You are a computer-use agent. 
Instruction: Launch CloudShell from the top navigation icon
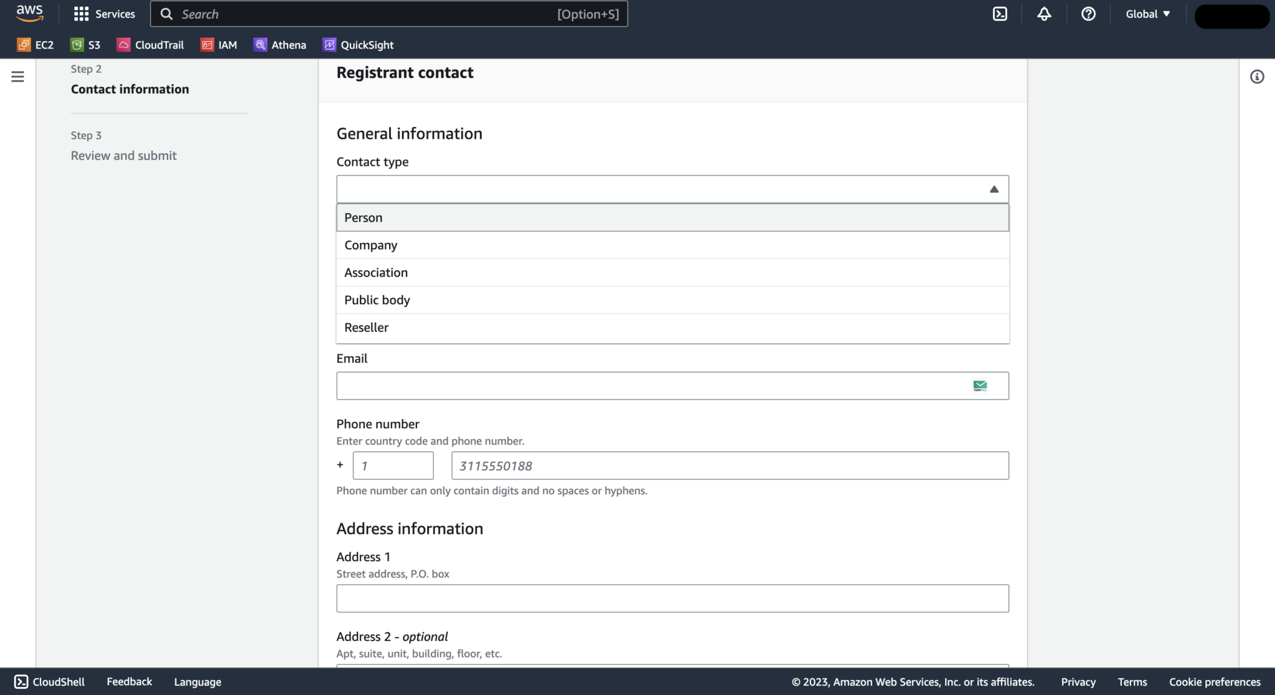[x=999, y=13]
